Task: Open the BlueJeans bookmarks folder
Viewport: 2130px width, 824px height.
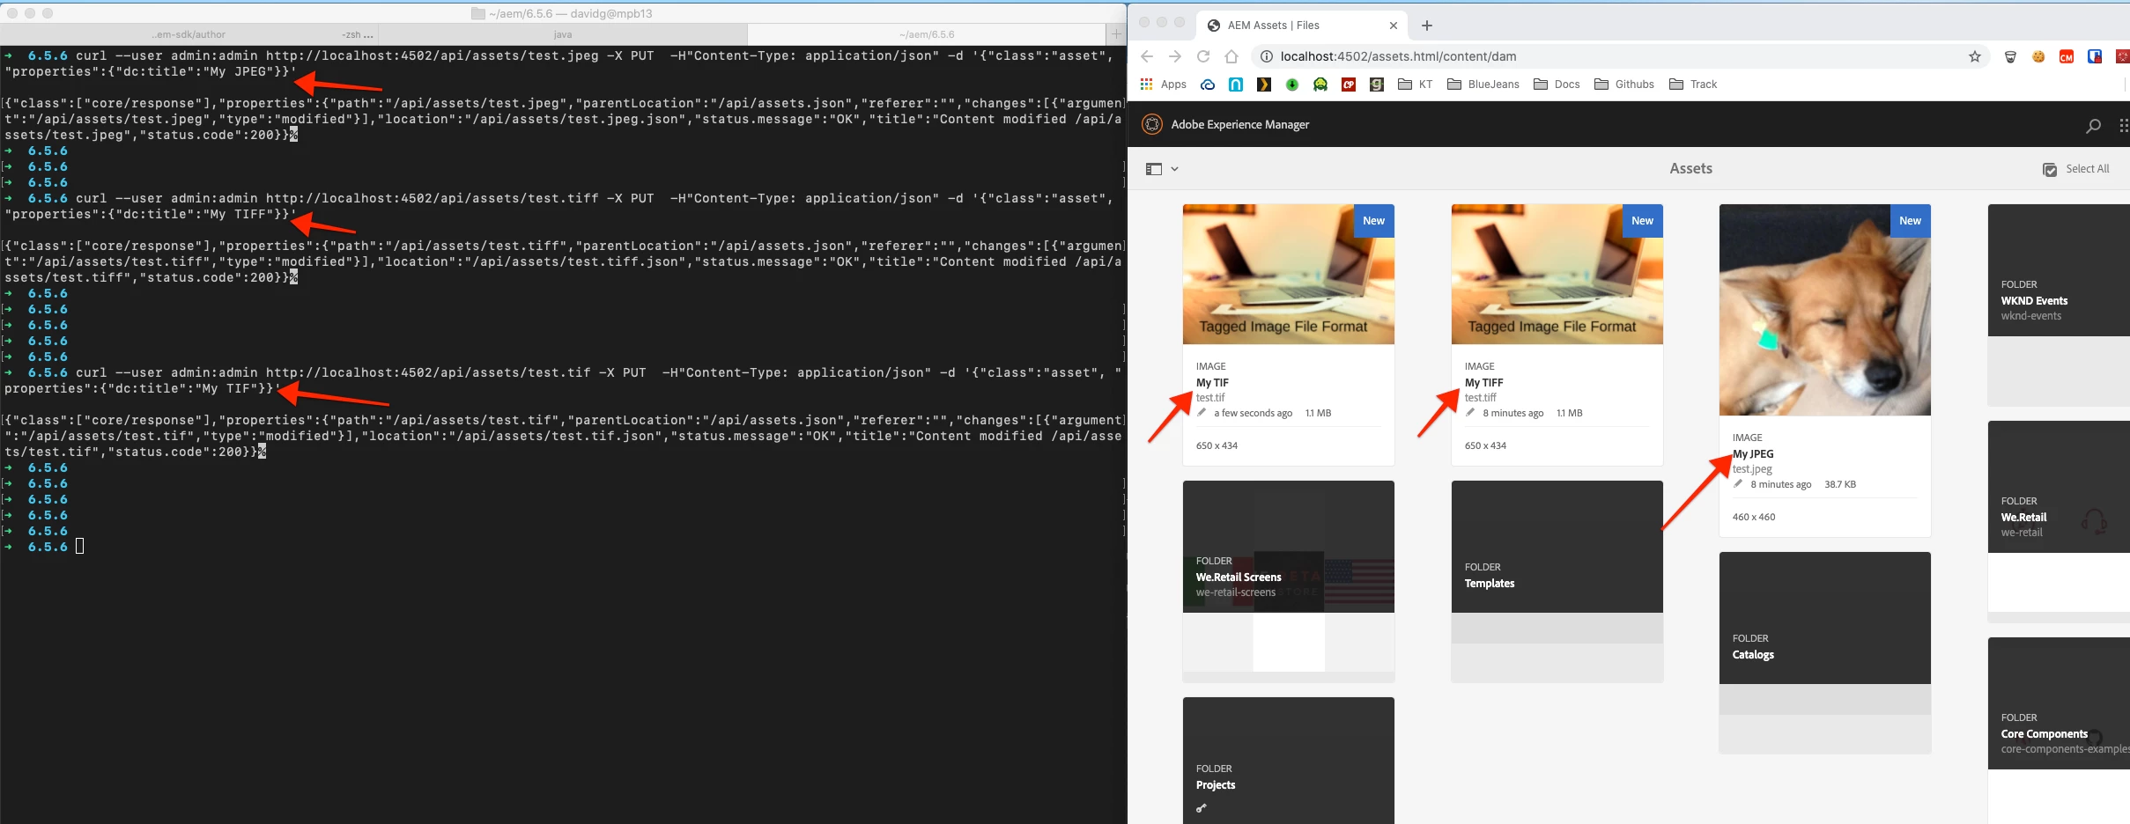Action: click(x=1483, y=85)
